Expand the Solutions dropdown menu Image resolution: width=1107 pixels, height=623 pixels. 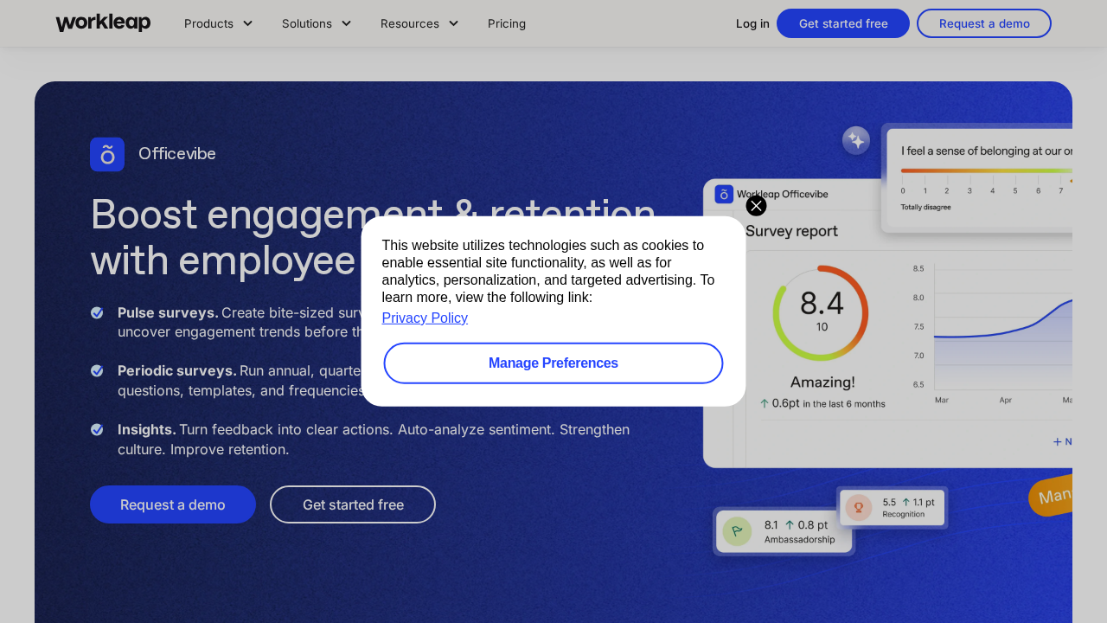(317, 23)
